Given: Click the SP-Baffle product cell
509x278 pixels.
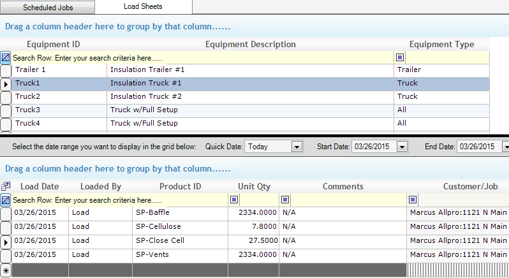Looking at the screenshot, I should tap(180, 213).
